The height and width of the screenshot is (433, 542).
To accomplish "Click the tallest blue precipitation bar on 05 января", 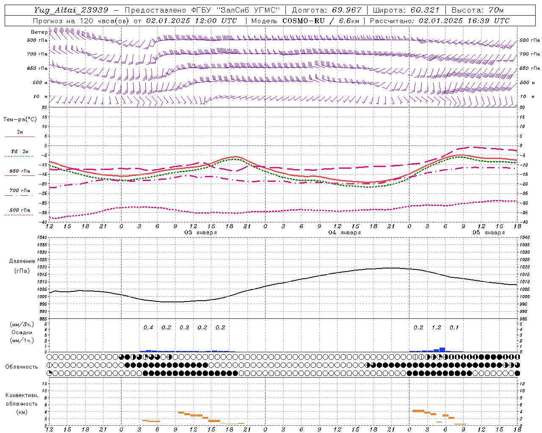I will pyautogui.click(x=442, y=350).
